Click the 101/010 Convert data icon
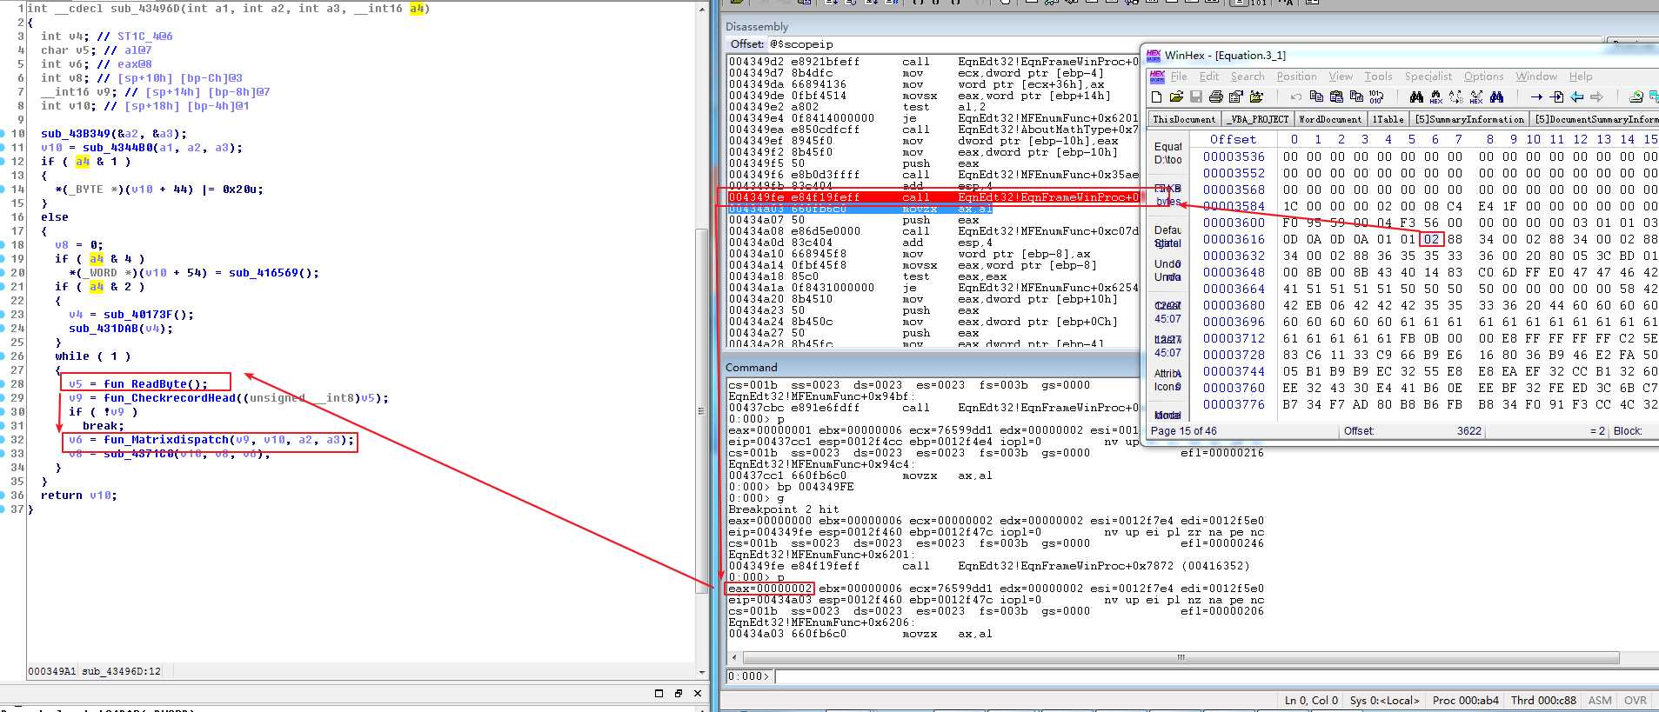The image size is (1659, 712). 1375,96
